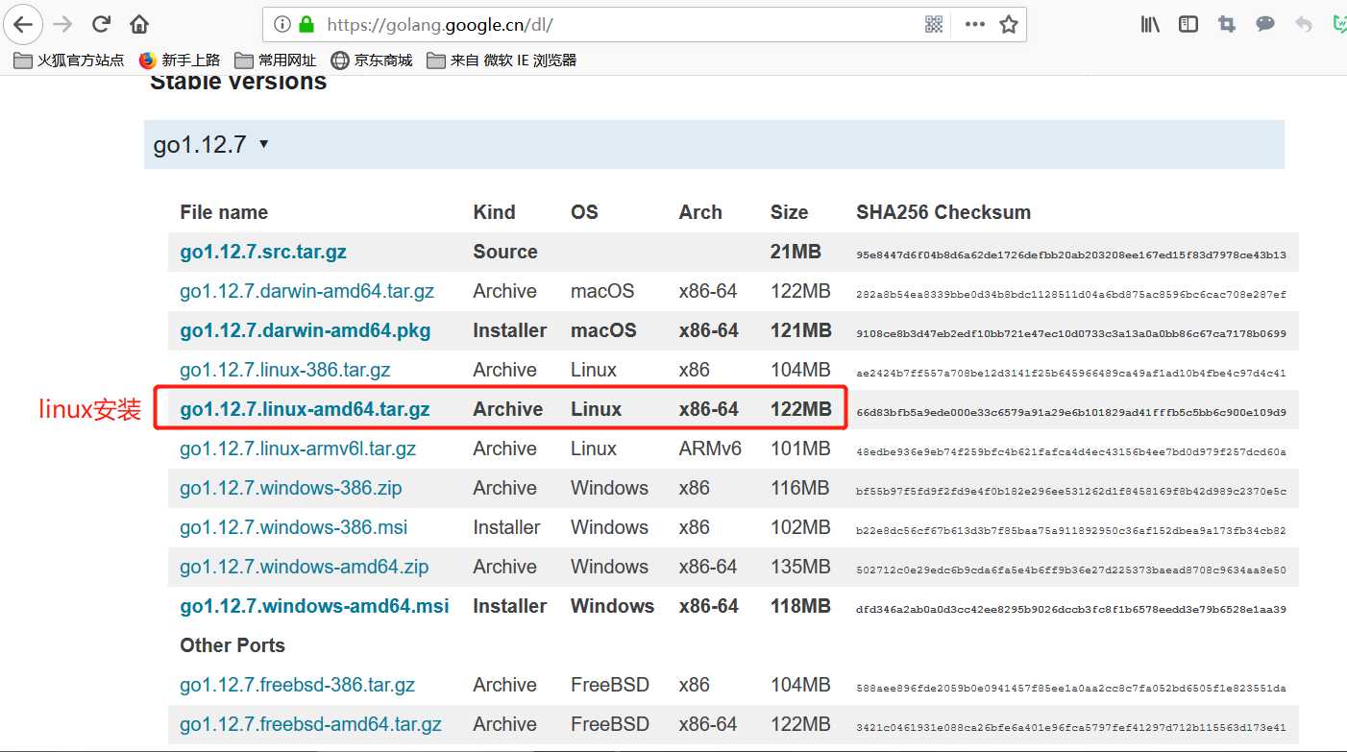Go back with the browser back arrow
The width and height of the screenshot is (1347, 752).
23,24
